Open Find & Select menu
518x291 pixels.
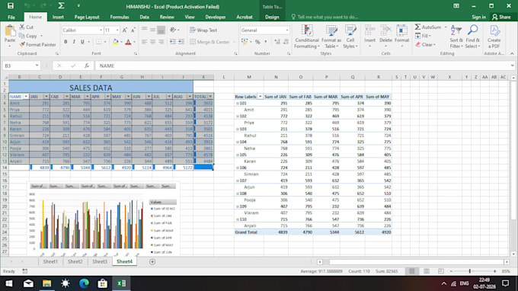click(473, 37)
